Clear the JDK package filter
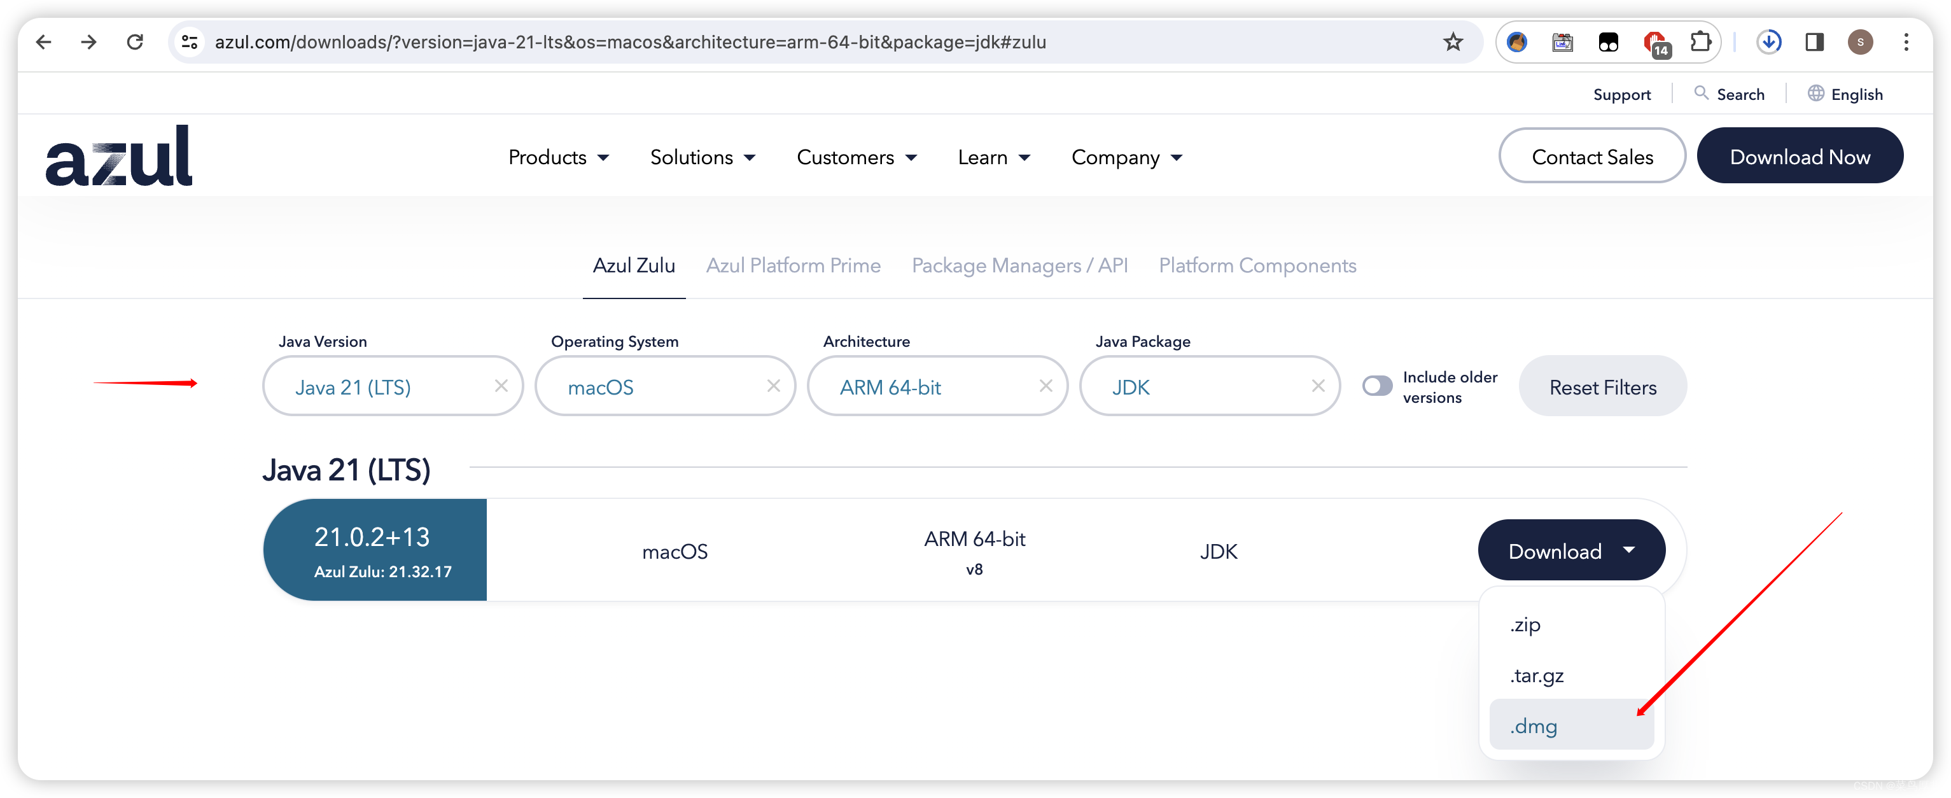This screenshot has height=798, width=1951. tap(1318, 386)
